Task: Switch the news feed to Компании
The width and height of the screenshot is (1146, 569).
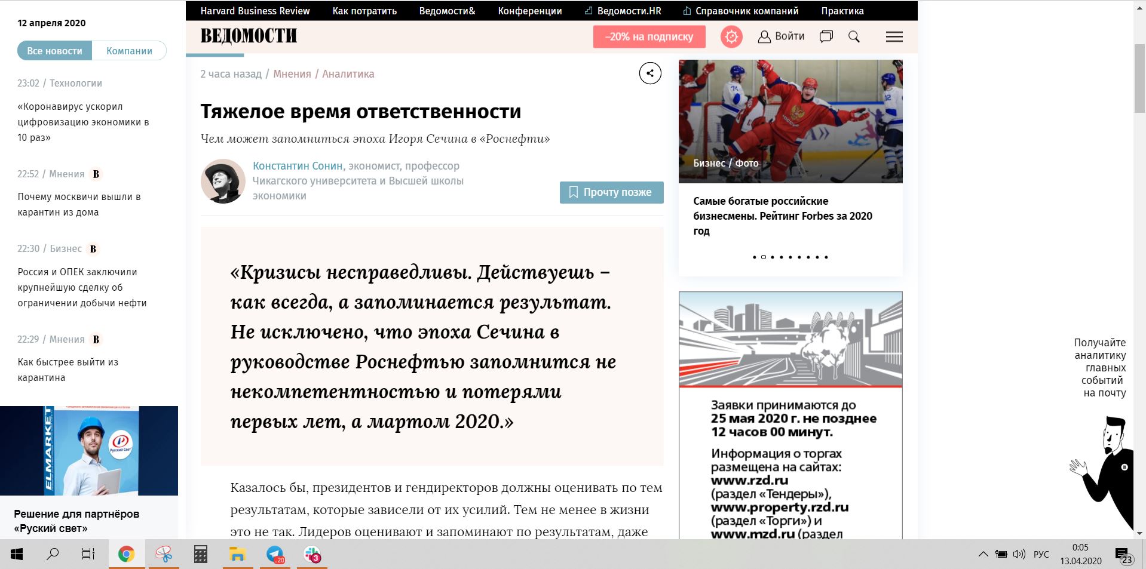Action: (x=129, y=51)
